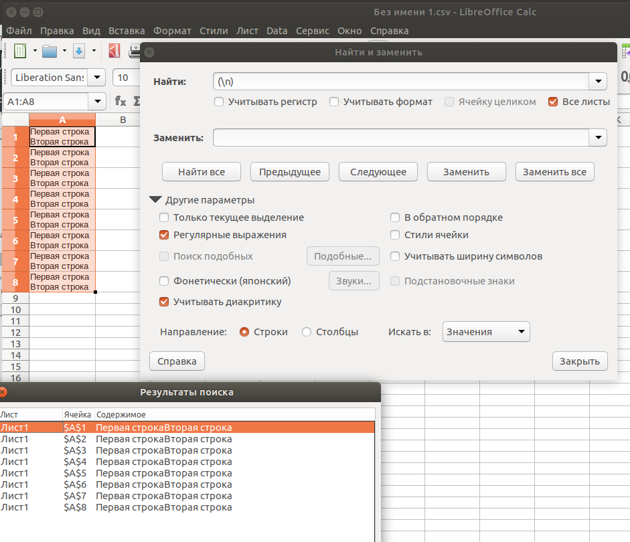Click the Save document toolbar icon
This screenshot has width=630, height=542.
79,51
